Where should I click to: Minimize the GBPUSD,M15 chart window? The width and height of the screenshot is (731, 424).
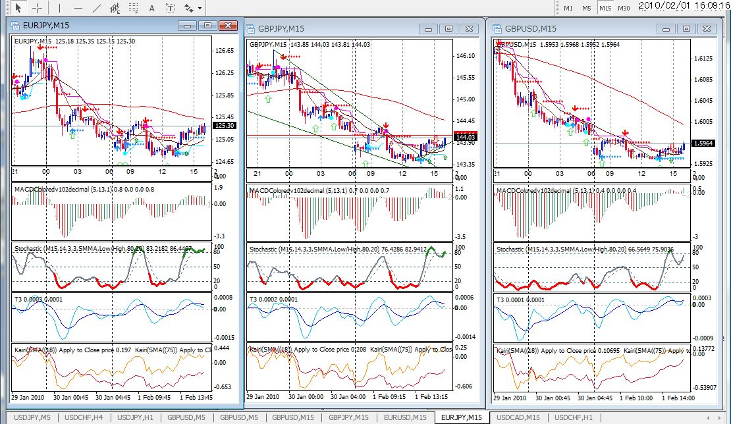tap(666, 29)
